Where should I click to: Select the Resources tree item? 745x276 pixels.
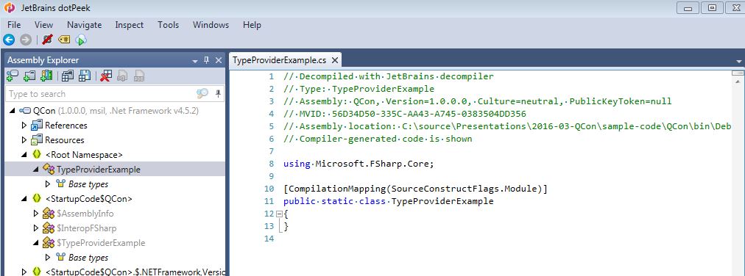64,140
